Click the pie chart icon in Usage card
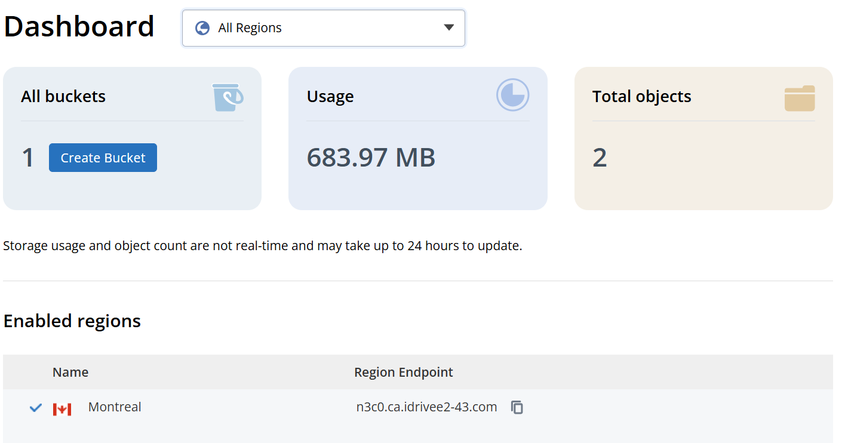 coord(512,96)
